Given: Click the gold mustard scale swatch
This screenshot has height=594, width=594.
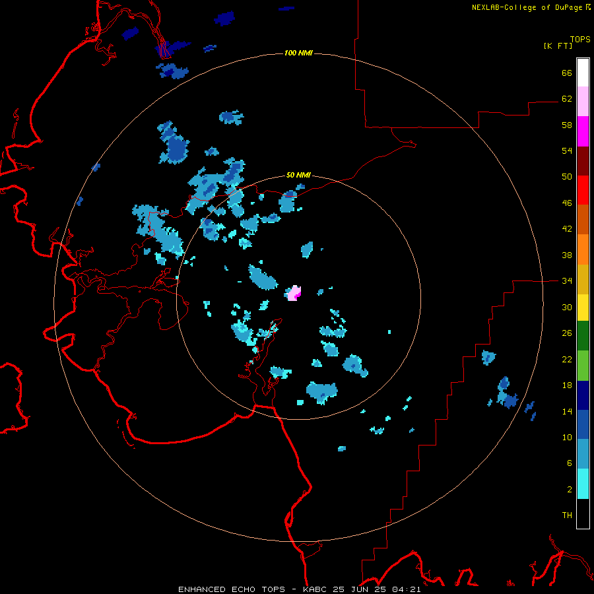Looking at the screenshot, I should coord(583,279).
